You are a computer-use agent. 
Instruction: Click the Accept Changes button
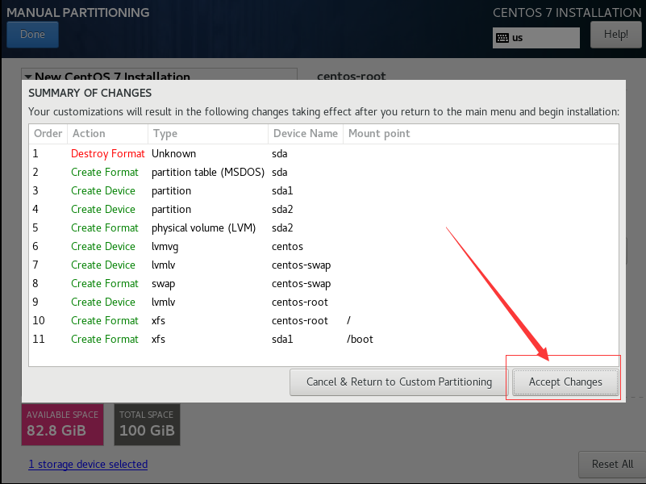pos(565,382)
